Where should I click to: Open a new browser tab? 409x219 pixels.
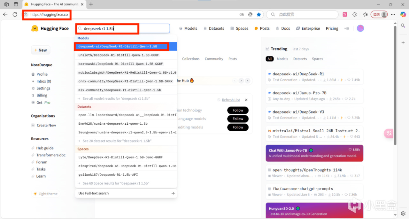(91, 4)
